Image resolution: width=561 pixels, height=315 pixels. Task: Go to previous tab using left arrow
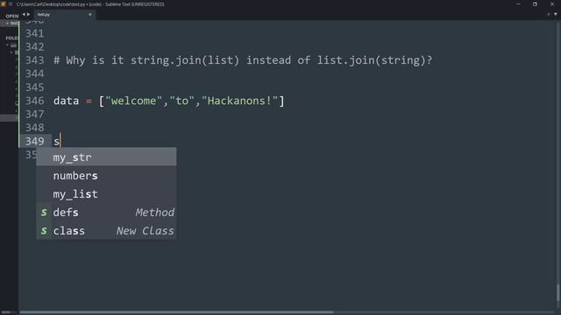24,15
